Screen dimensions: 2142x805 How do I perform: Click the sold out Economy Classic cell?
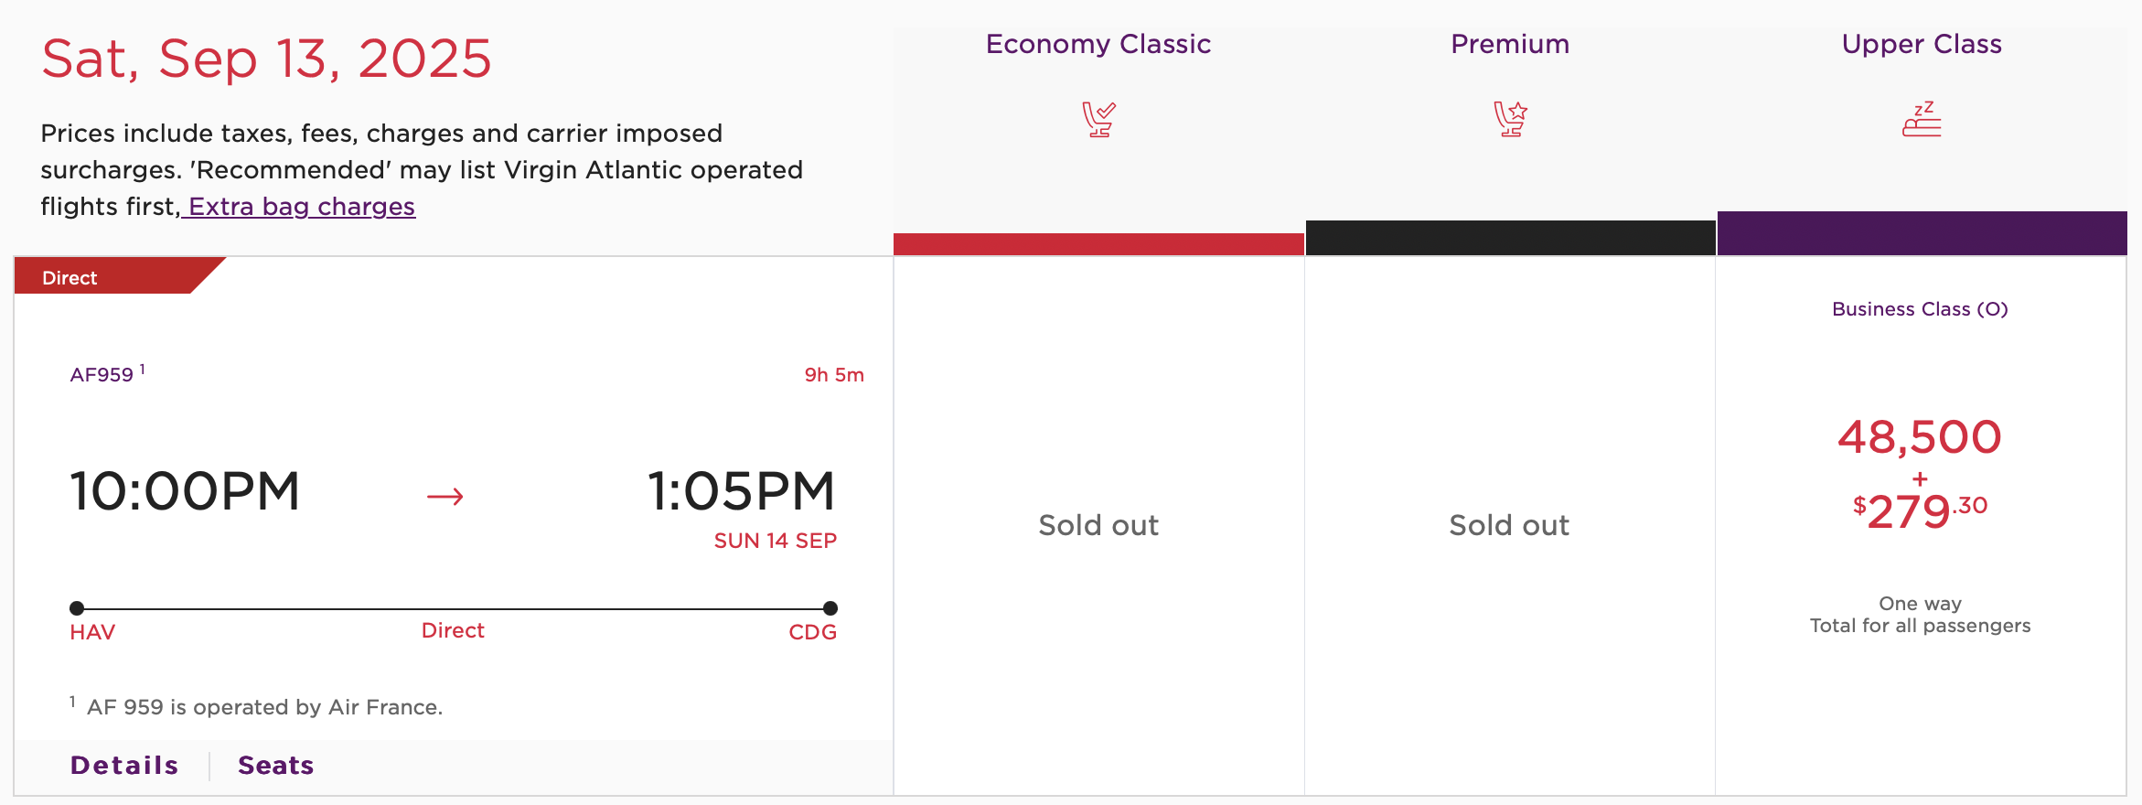point(1098,525)
